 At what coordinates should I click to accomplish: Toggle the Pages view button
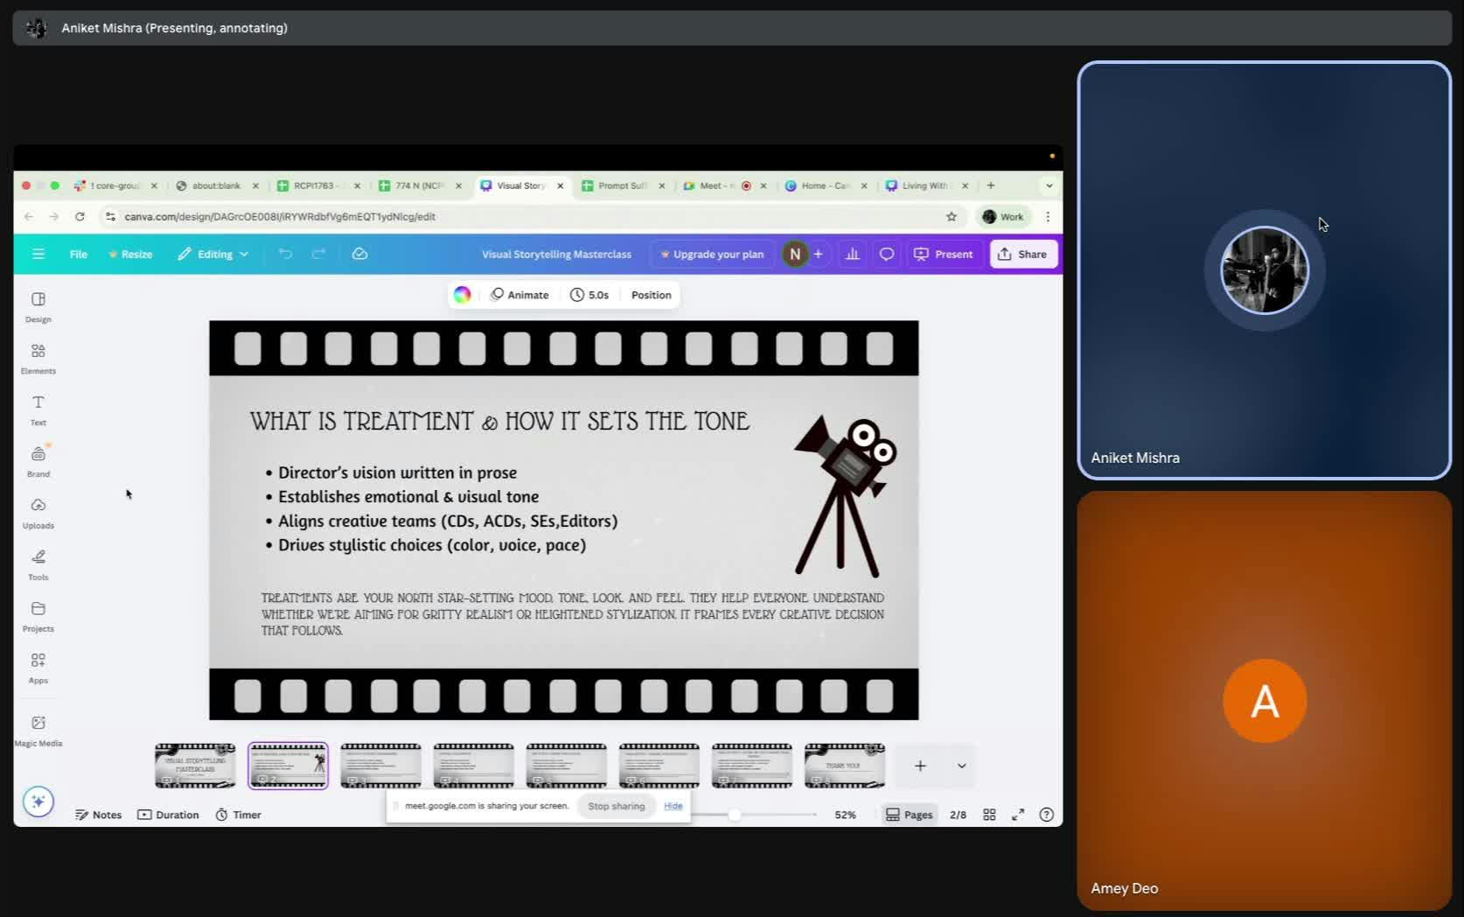point(909,815)
